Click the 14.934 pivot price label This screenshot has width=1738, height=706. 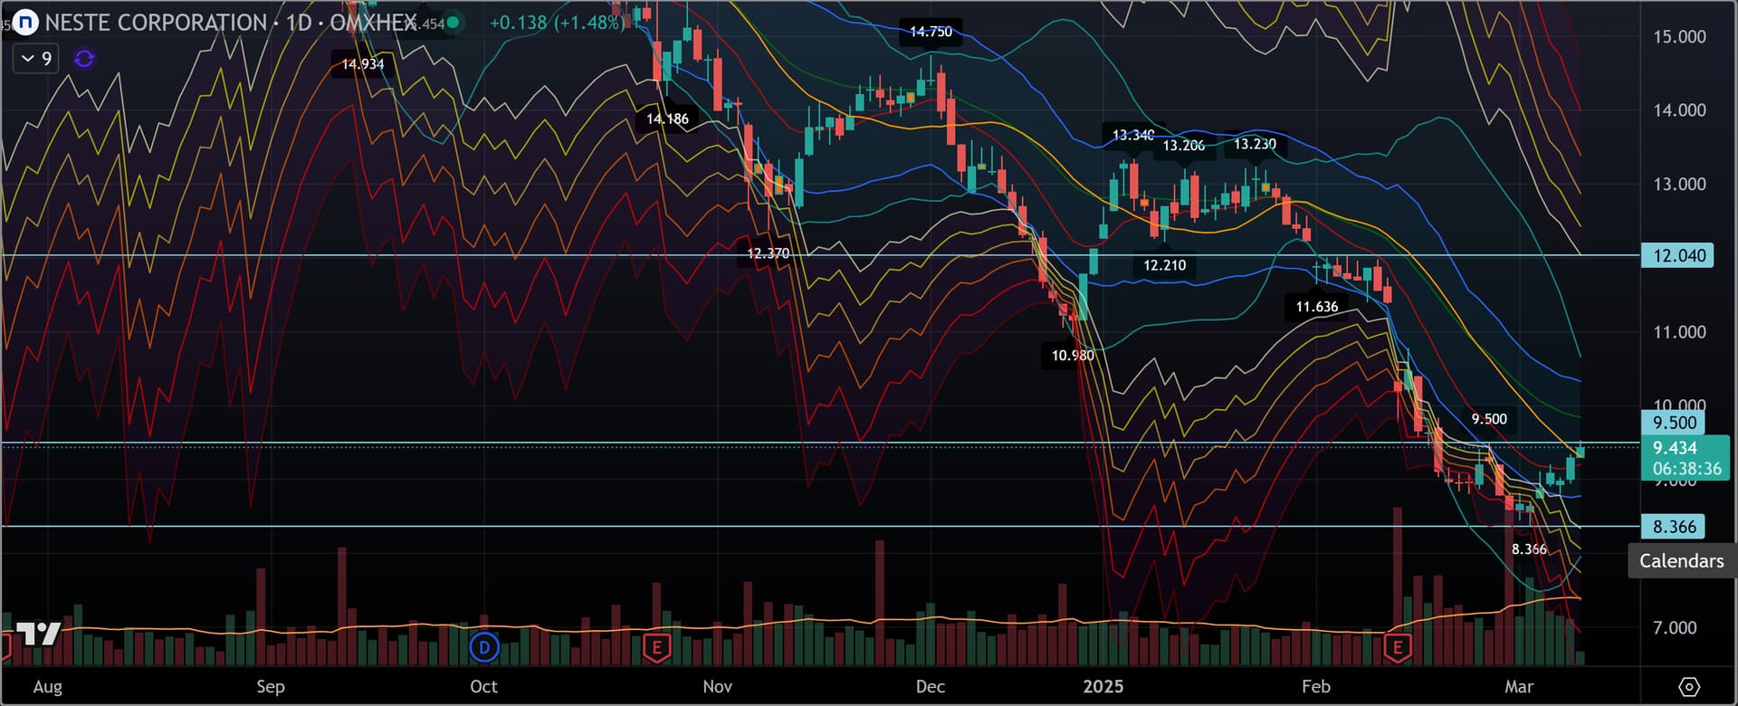tap(362, 64)
